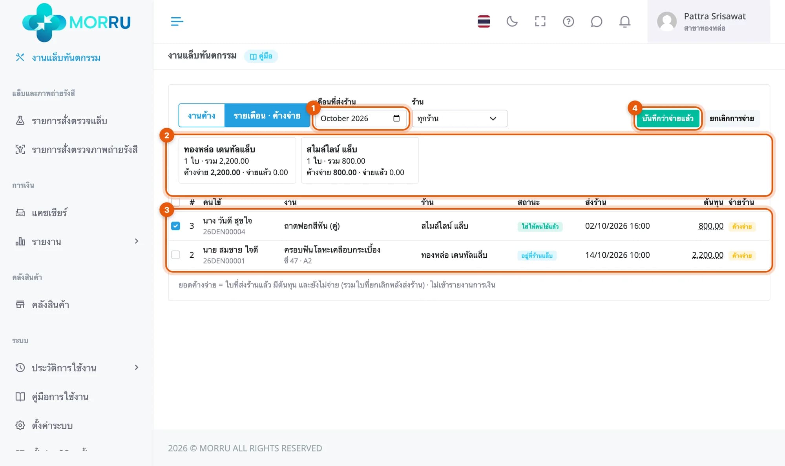
Task: Toggle the select-all checkbox in table header
Action: (175, 202)
